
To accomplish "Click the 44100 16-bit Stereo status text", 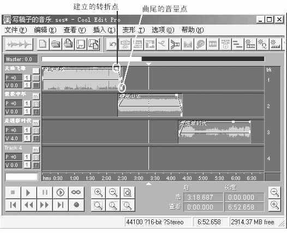I will (x=155, y=222).
